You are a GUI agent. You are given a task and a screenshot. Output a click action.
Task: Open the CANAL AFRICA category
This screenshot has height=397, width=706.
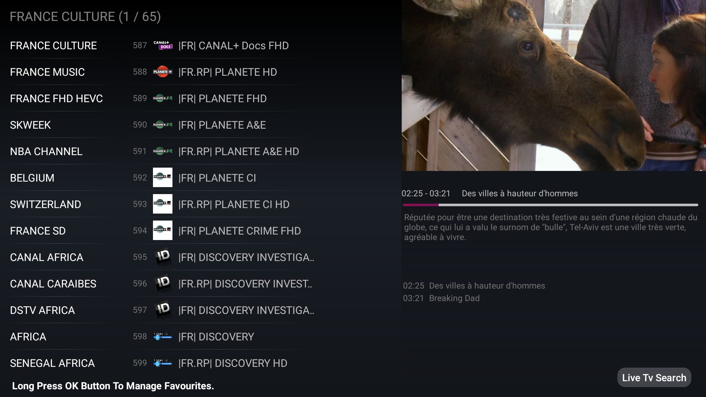pos(47,257)
